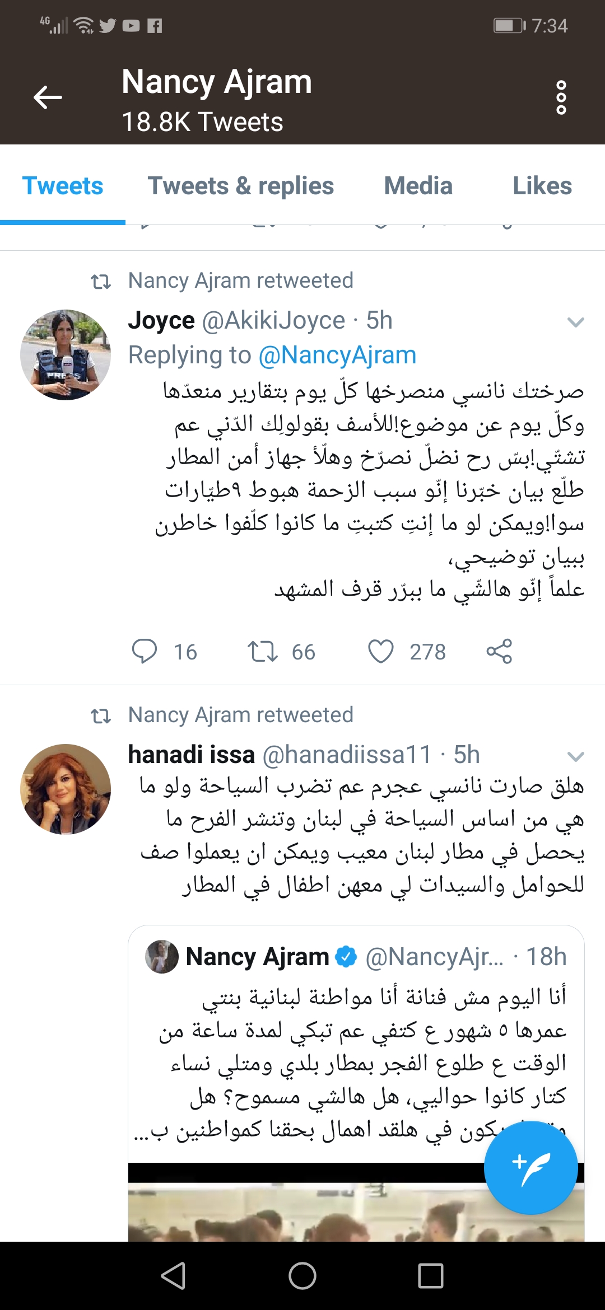
Task: Tap the compose new tweet button
Action: coord(530,1168)
